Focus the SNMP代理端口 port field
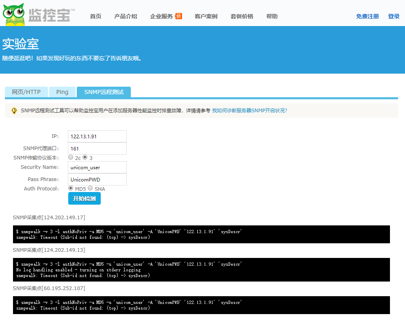 [97, 148]
